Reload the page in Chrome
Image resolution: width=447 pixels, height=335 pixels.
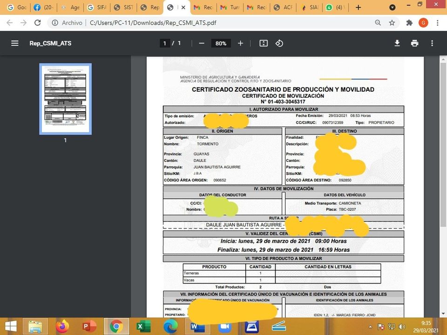pos(38,23)
